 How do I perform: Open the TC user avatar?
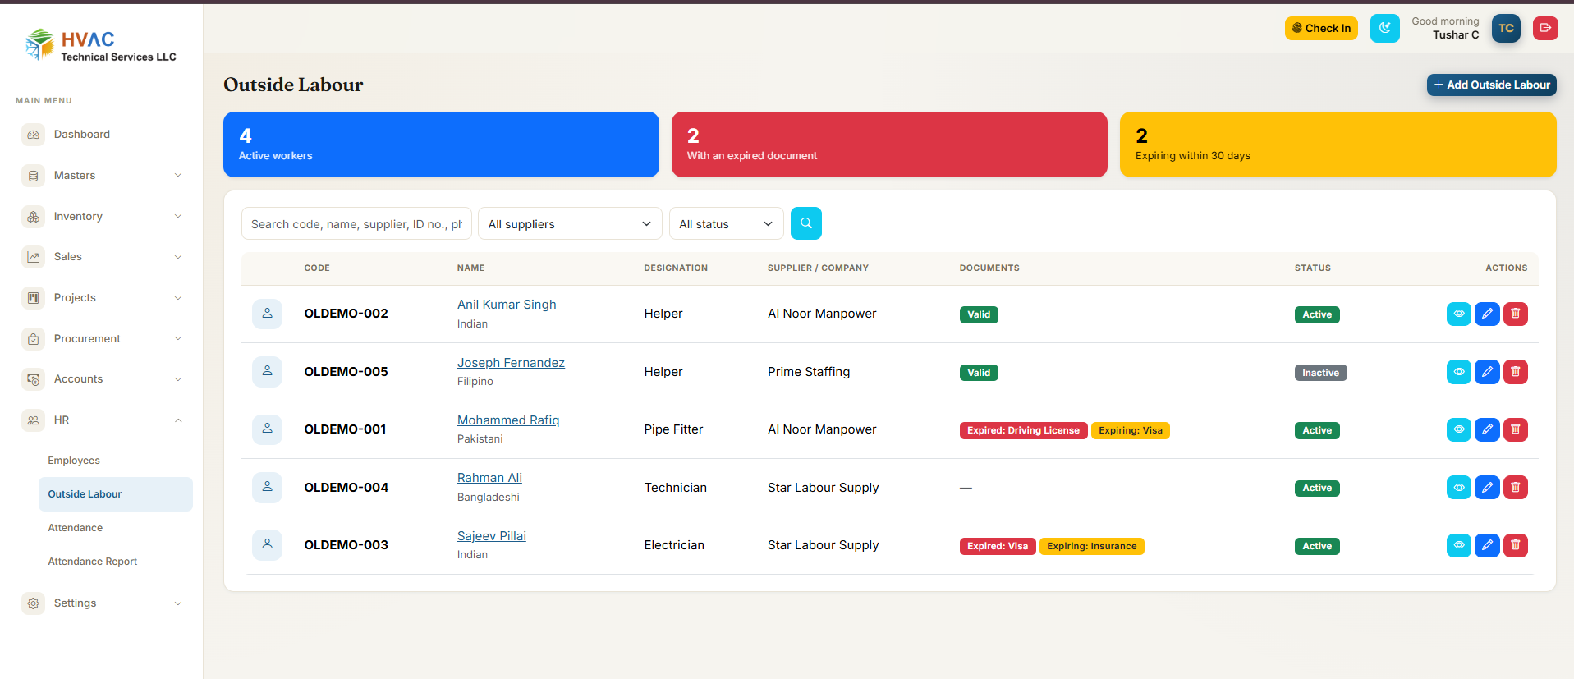click(1506, 28)
